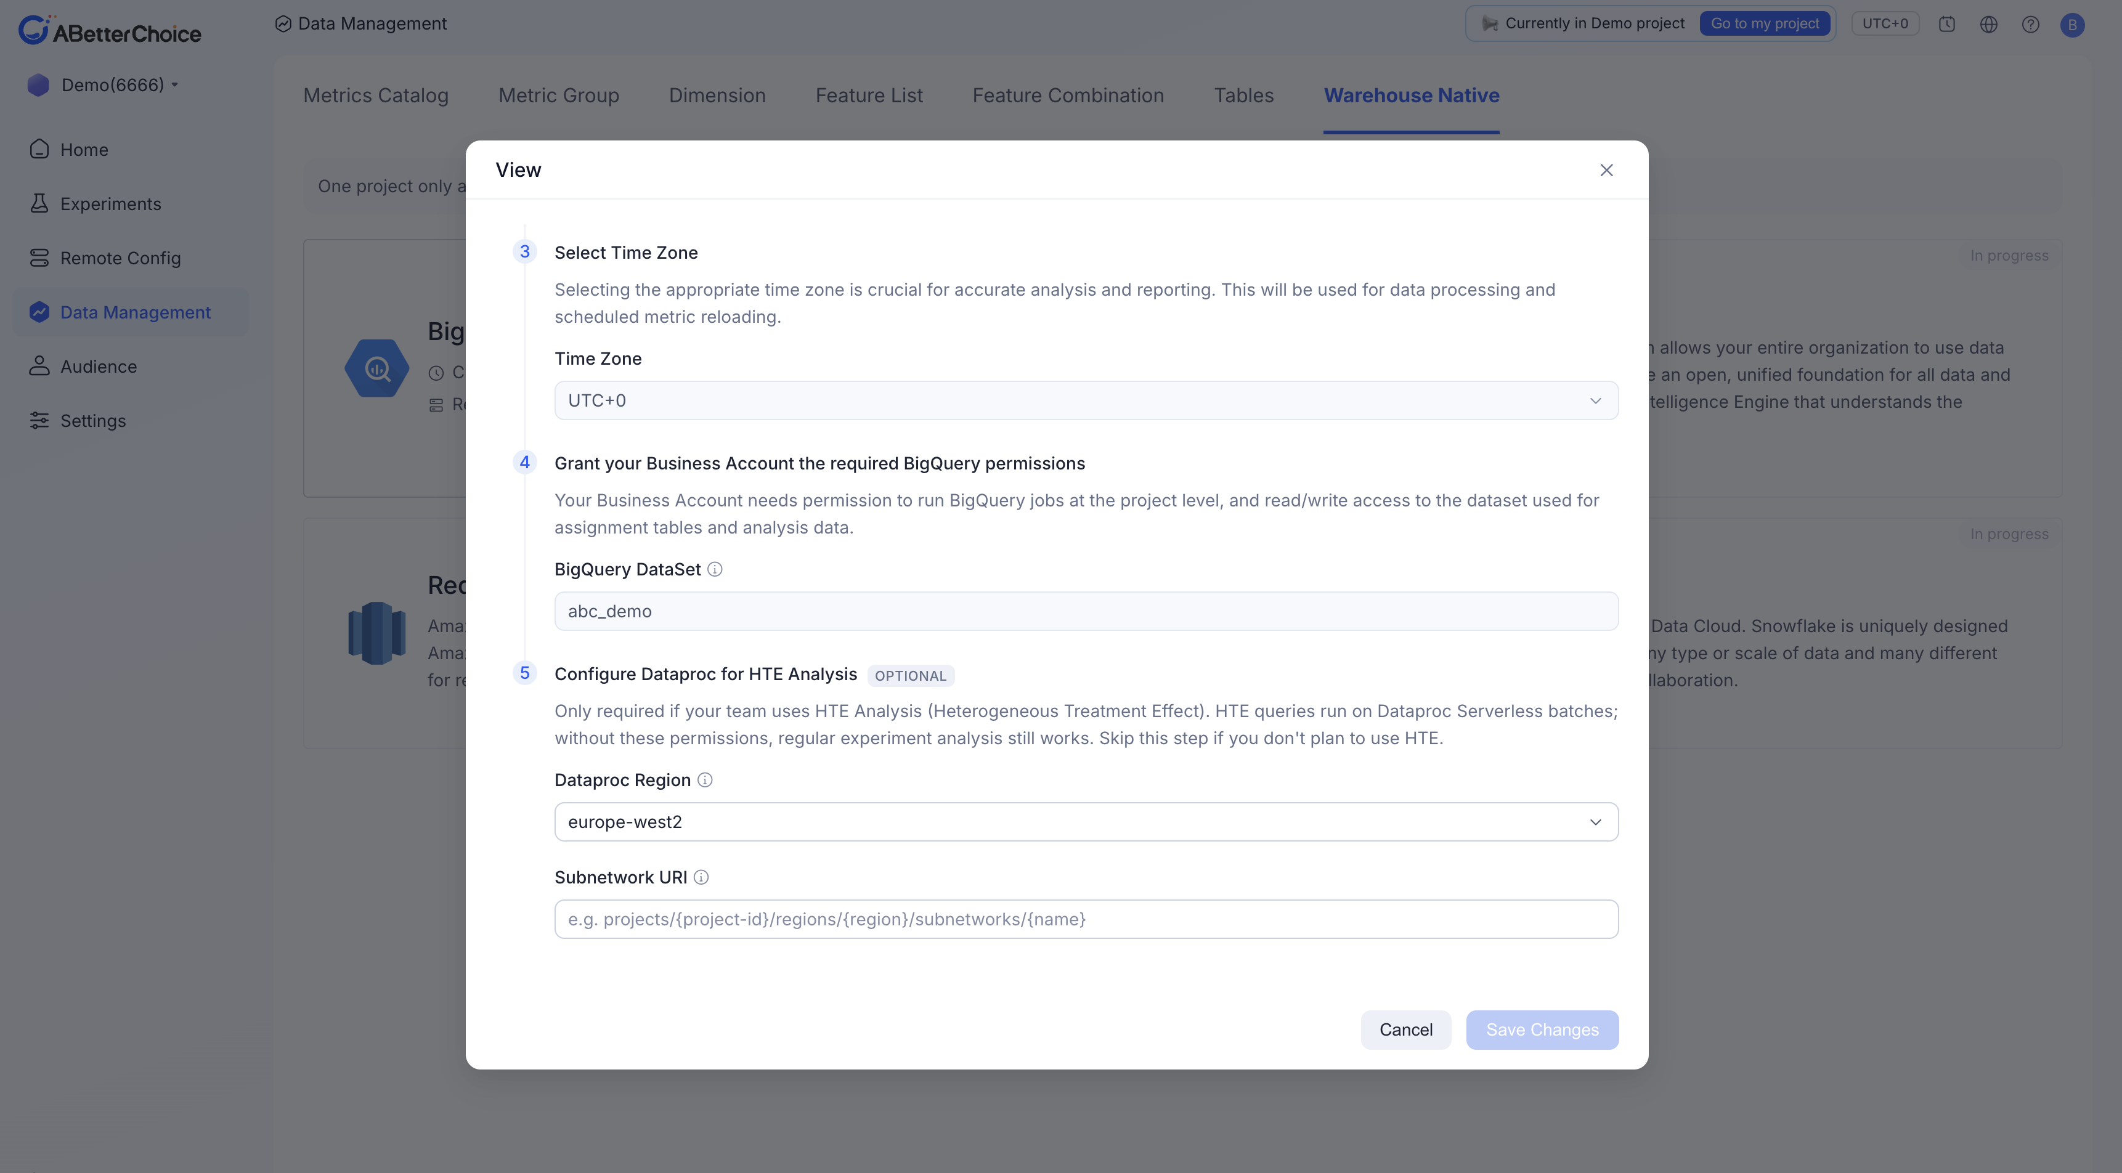Click the OPTIONAL badge
Image resolution: width=2122 pixels, height=1173 pixels.
pos(910,675)
